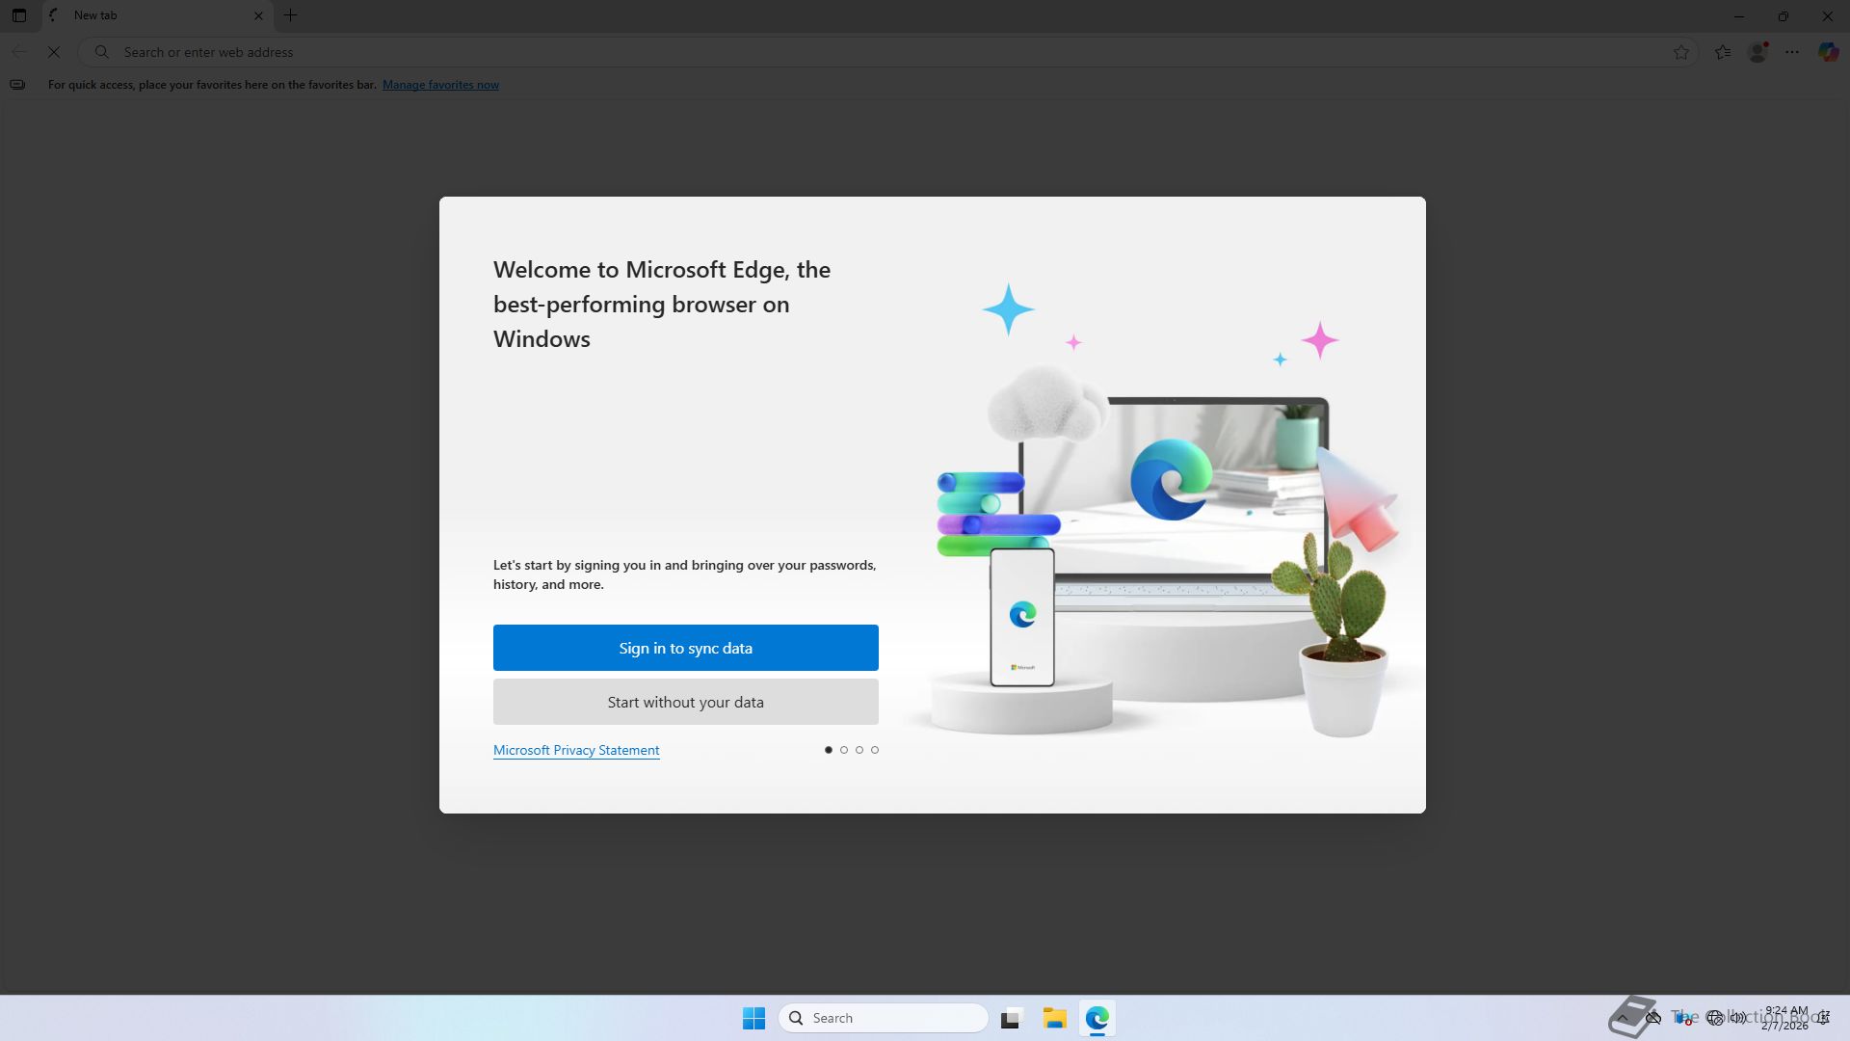Open the profile avatar icon
Image resolution: width=1850 pixels, height=1041 pixels.
coord(1757,52)
